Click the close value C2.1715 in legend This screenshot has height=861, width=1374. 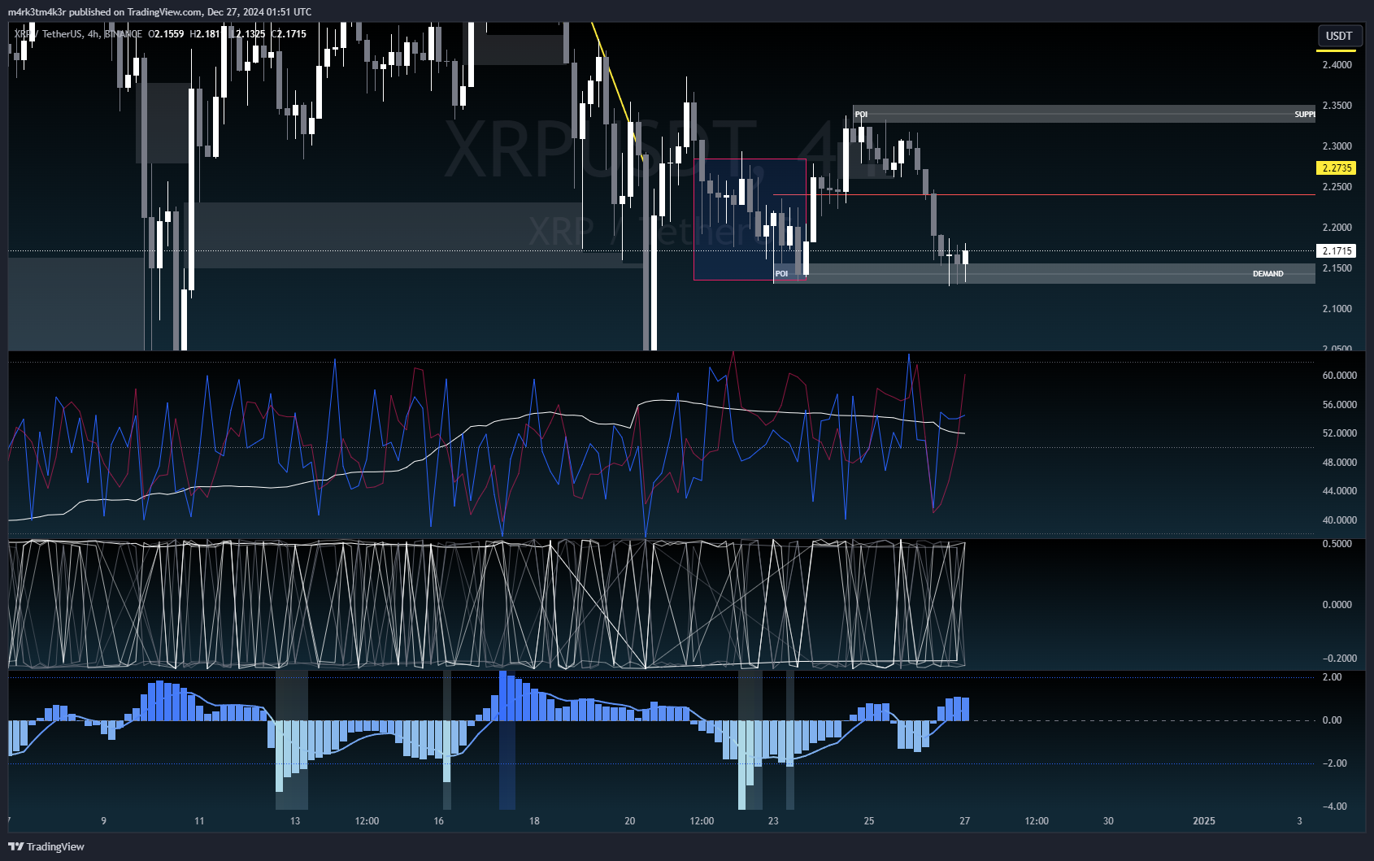pos(289,34)
